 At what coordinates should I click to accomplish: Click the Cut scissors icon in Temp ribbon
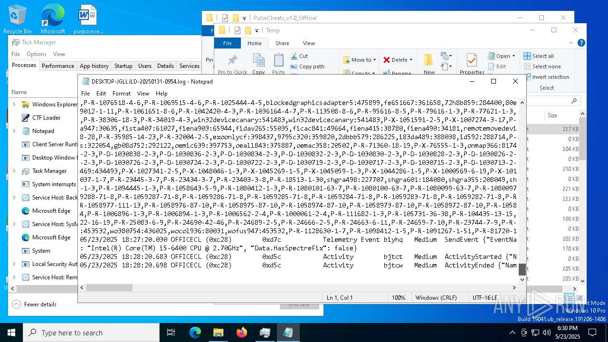click(x=294, y=56)
